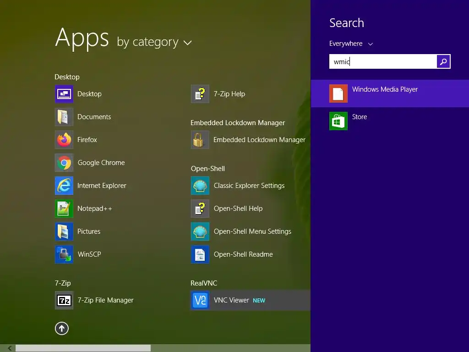Click the Notepad++ app label
The height and width of the screenshot is (352, 469).
95,209
